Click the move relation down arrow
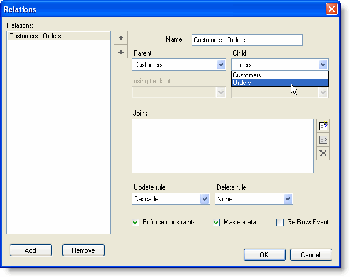This screenshot has width=350, height=277. (120, 52)
